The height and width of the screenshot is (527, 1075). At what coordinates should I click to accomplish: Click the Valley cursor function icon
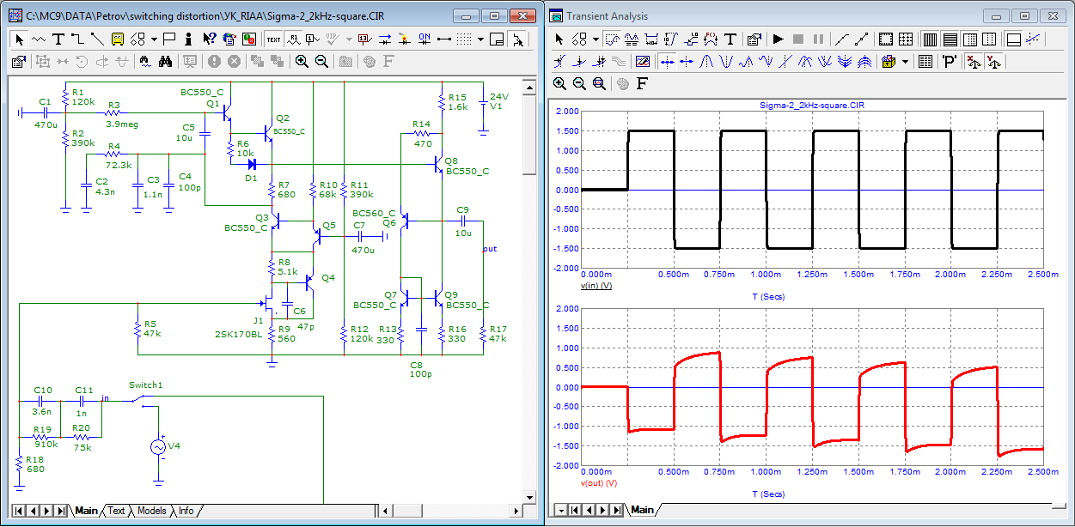pyautogui.click(x=726, y=61)
